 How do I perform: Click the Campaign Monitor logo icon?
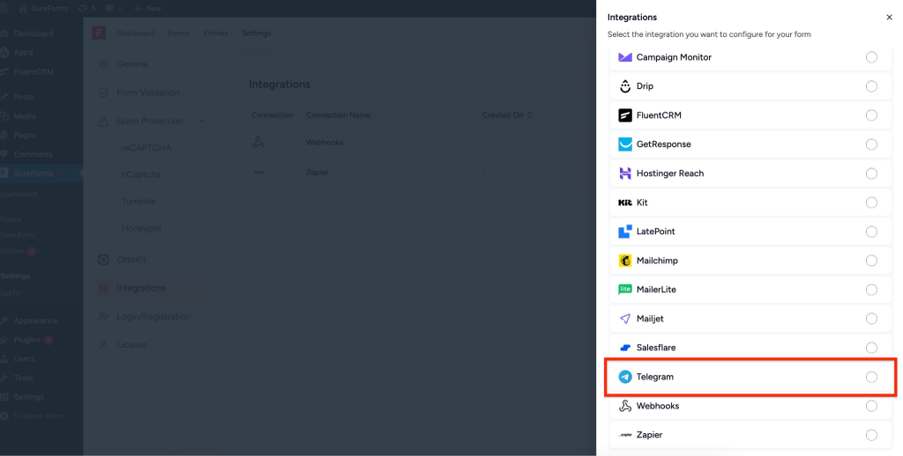[625, 57]
